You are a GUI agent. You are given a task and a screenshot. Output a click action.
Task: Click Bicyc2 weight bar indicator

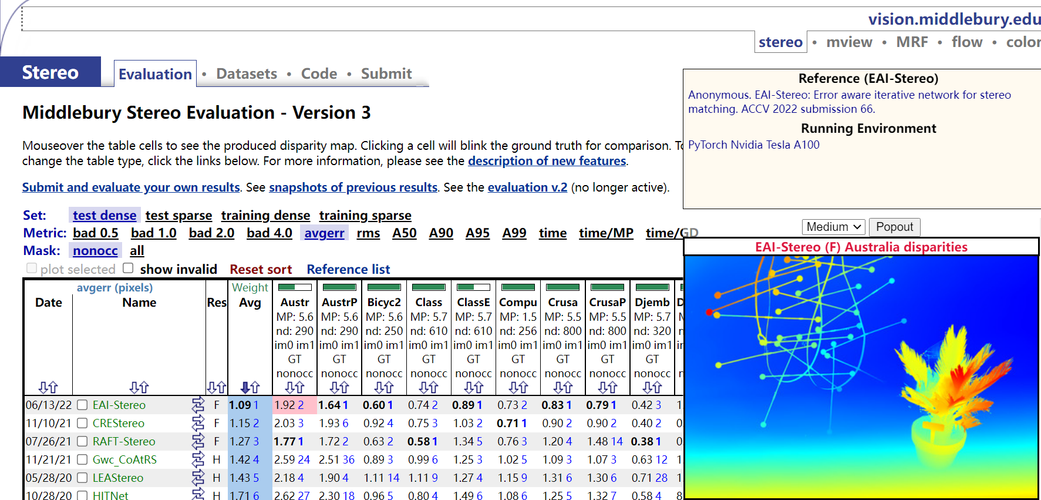(384, 287)
